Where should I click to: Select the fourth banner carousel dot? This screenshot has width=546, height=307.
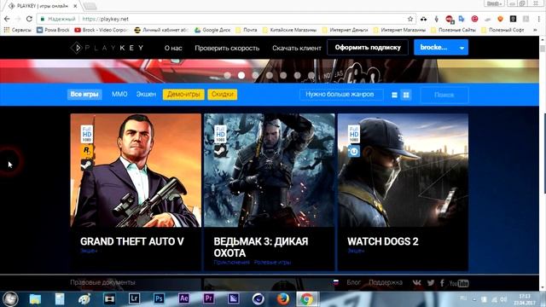[270, 75]
